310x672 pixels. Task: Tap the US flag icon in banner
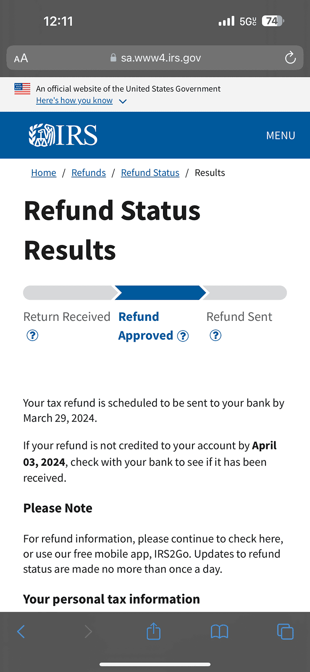pyautogui.click(x=22, y=89)
